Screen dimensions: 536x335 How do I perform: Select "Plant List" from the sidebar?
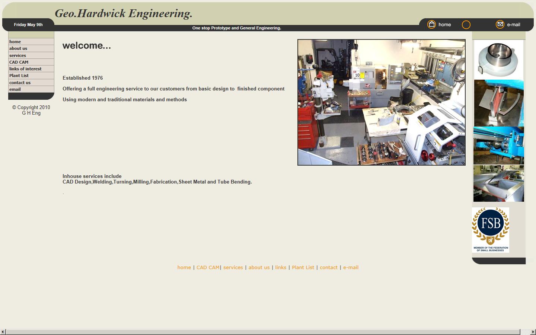(x=19, y=75)
